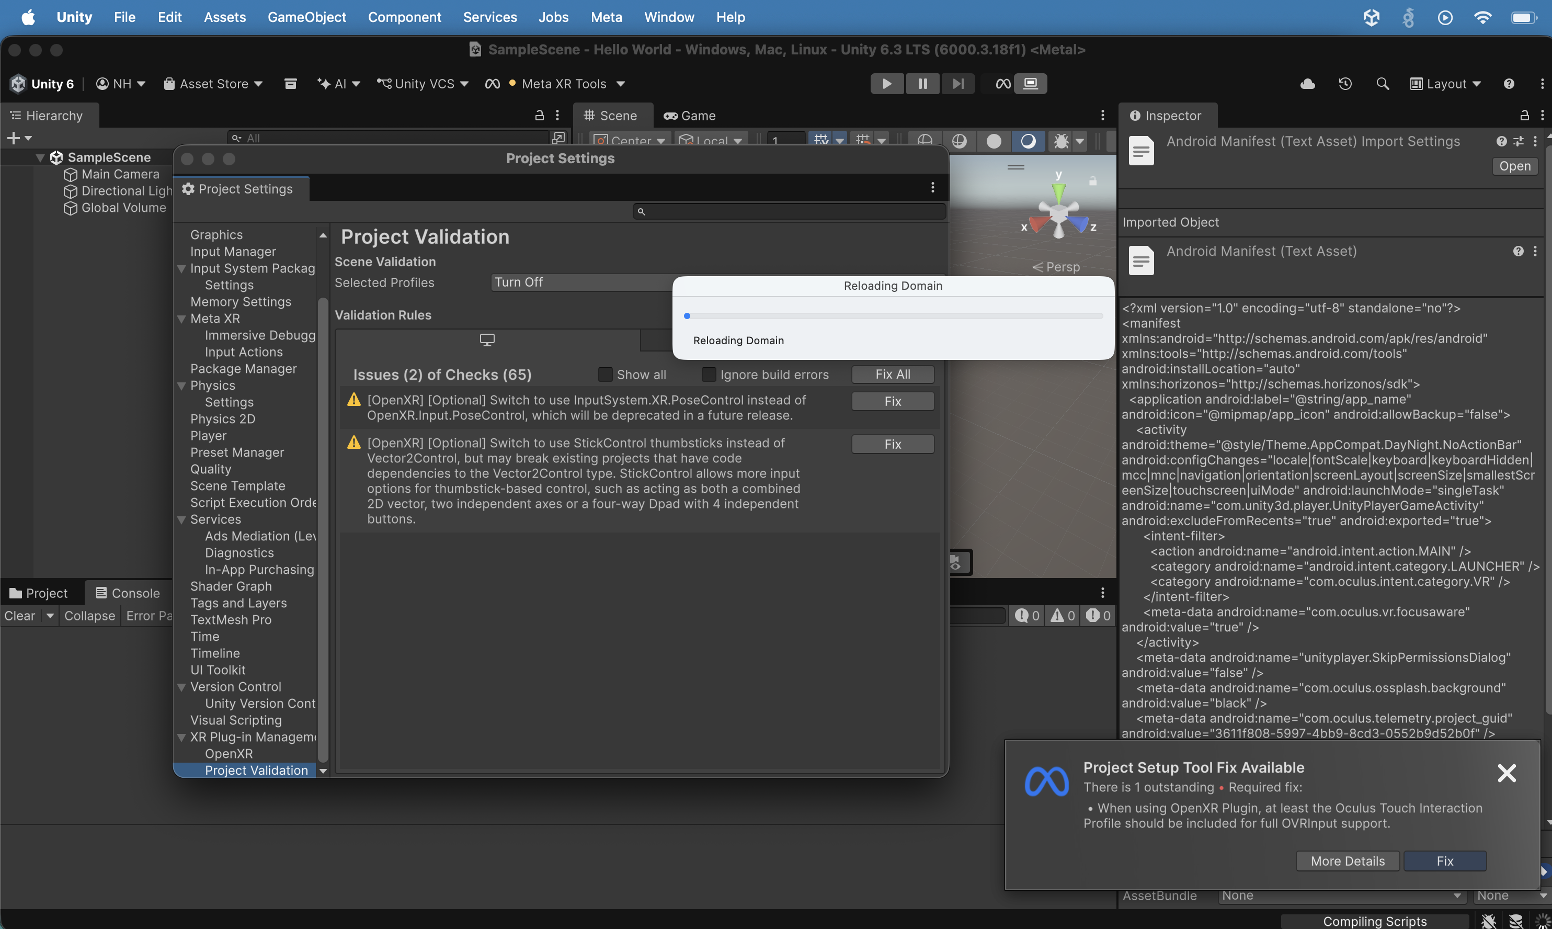Screen dimensions: 1552x929
Task: Open Unity Cloud via the cloud icon
Action: pyautogui.click(x=1308, y=84)
